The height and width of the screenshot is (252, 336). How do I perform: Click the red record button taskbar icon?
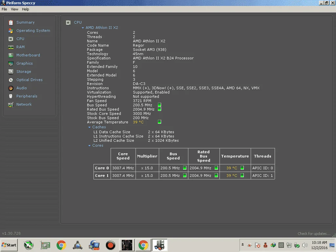point(111,245)
